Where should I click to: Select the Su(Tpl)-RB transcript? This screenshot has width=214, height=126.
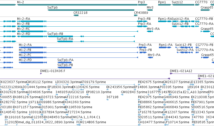click(x=91, y=36)
